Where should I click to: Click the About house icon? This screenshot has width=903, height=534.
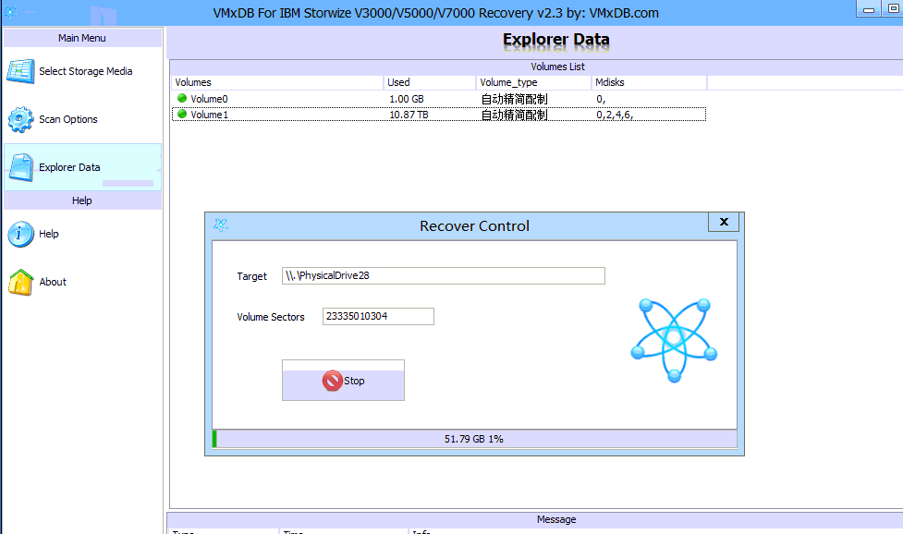coord(20,282)
